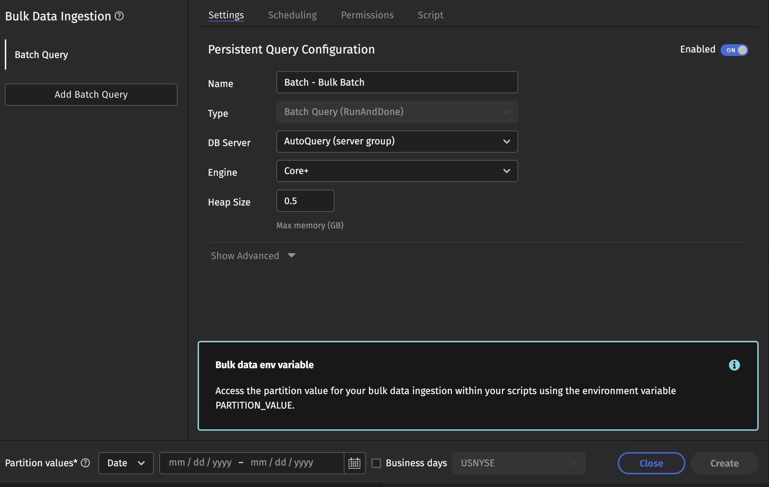Viewport: 769px width, 487px height.
Task: Click info icon in env variable banner
Action: coord(734,365)
